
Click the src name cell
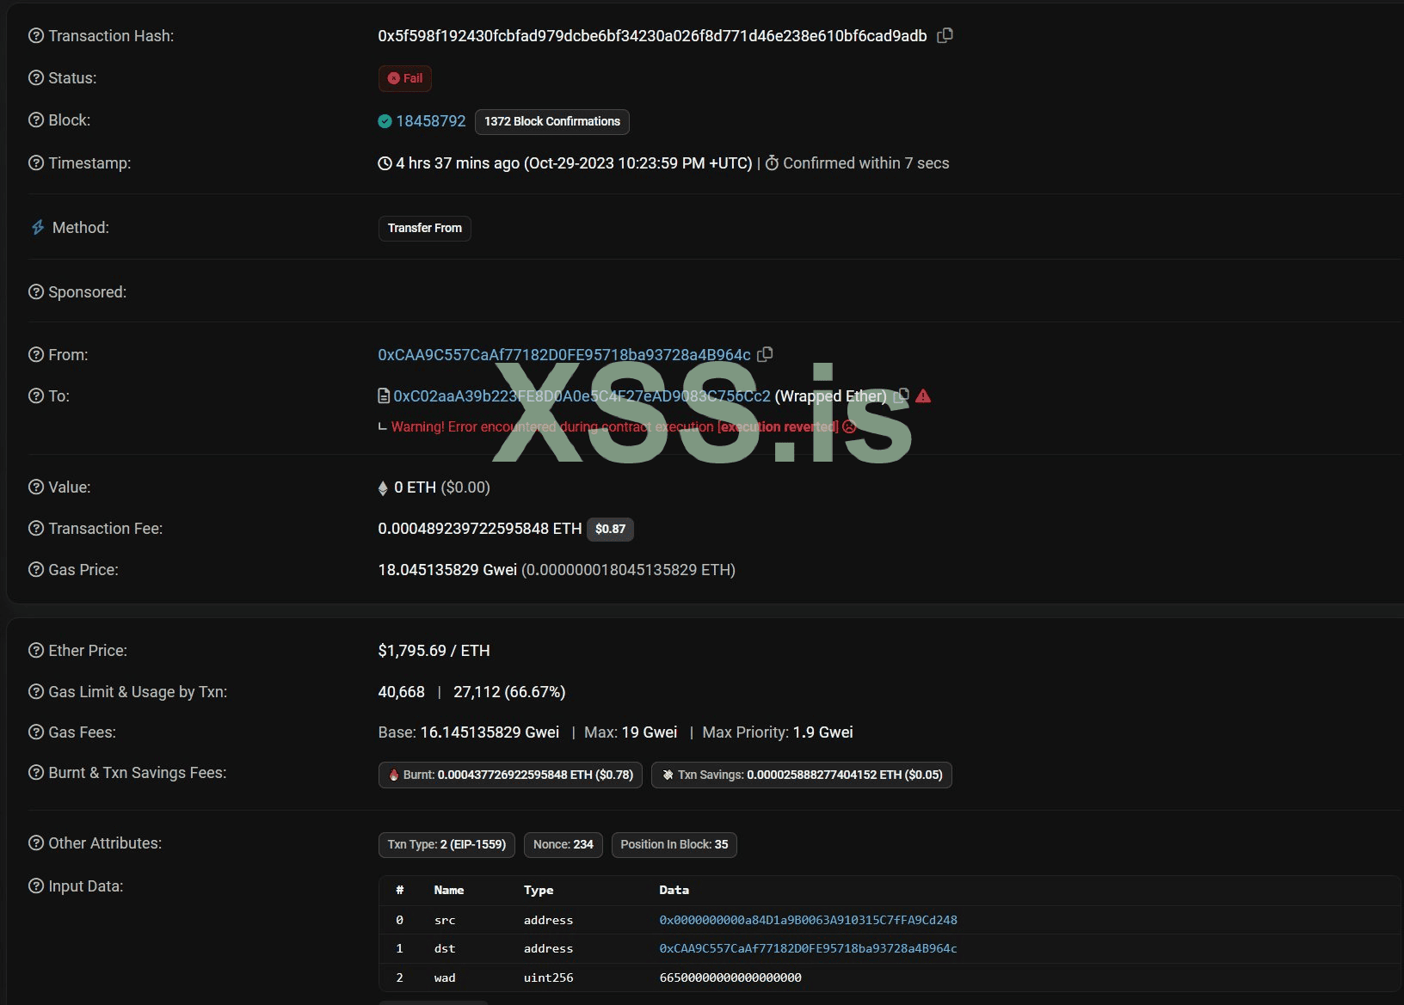[x=445, y=920]
